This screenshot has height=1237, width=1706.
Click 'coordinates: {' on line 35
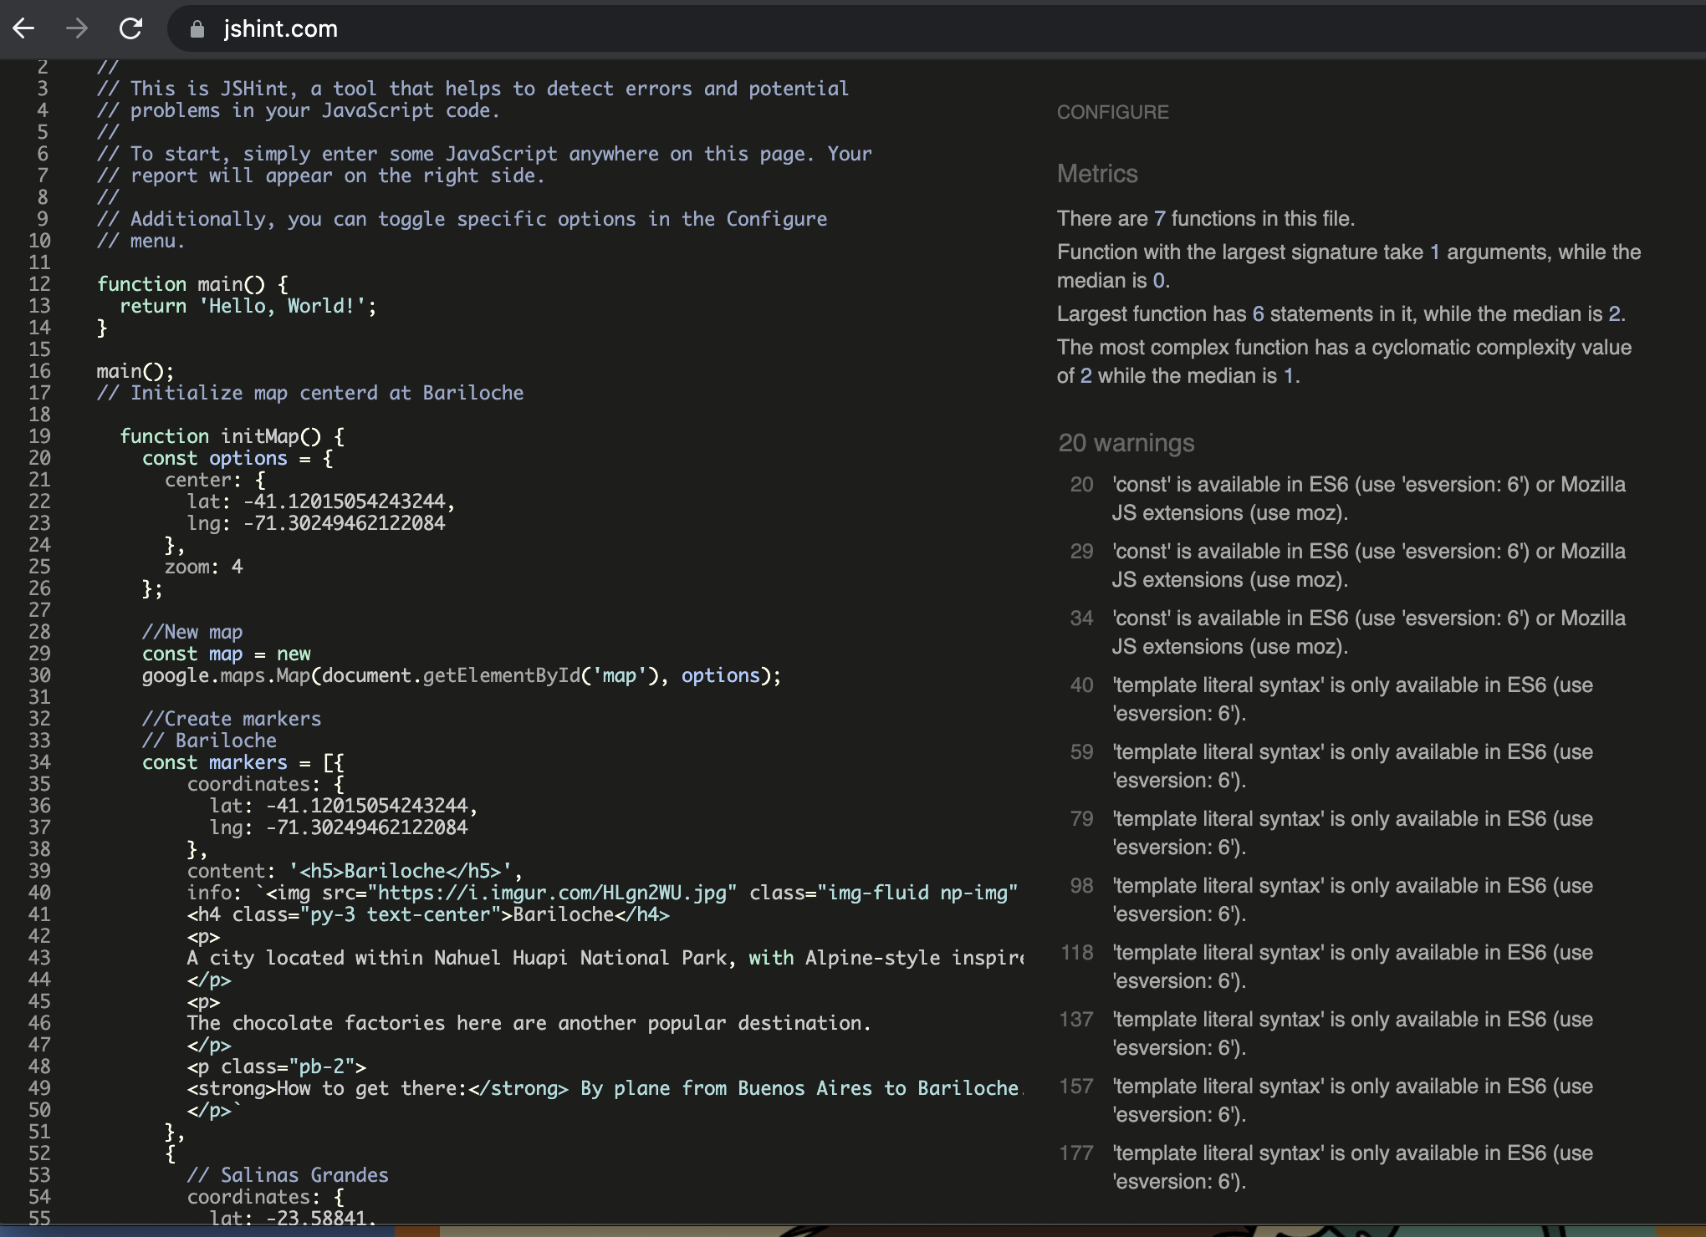[266, 784]
